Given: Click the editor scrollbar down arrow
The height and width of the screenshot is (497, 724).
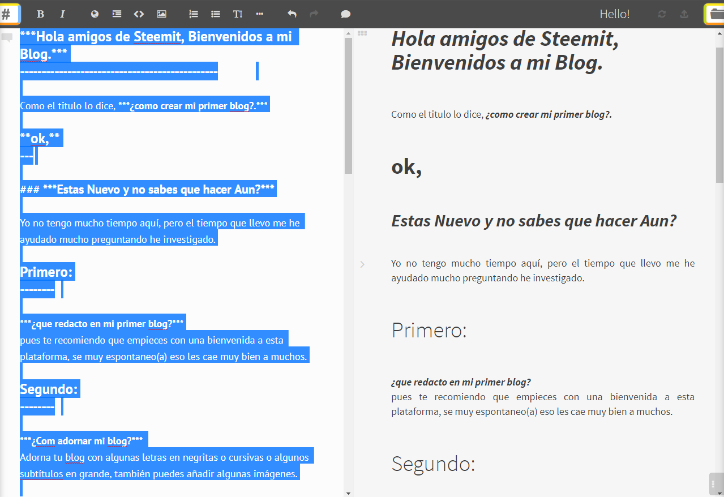Looking at the screenshot, I should [x=348, y=493].
